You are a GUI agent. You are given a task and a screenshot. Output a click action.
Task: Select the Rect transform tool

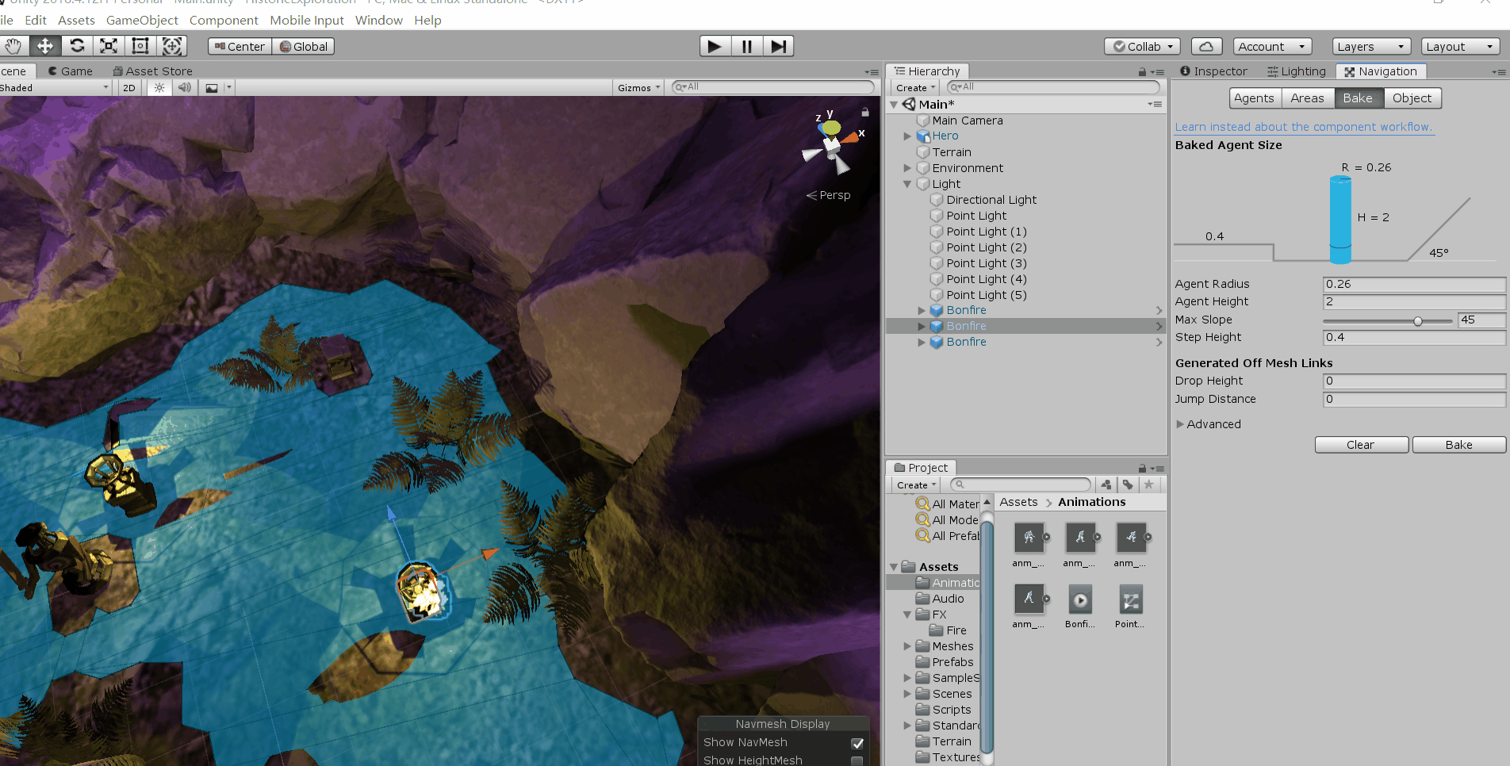(x=140, y=45)
